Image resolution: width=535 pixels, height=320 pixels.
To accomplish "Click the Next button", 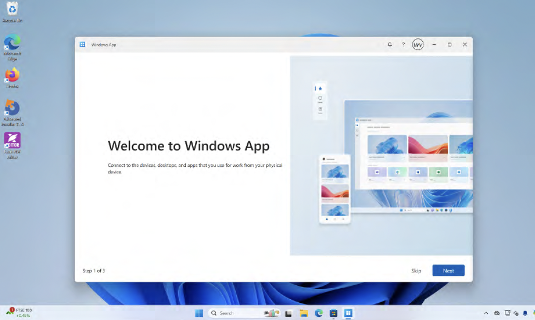I will [448, 271].
